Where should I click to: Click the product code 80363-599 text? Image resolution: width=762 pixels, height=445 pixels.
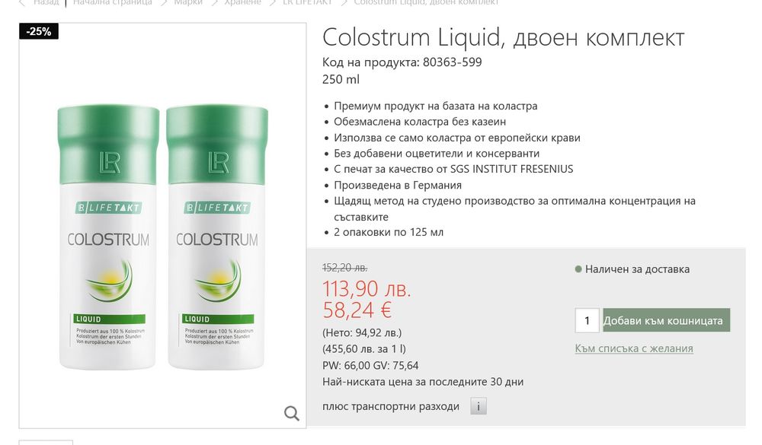453,62
